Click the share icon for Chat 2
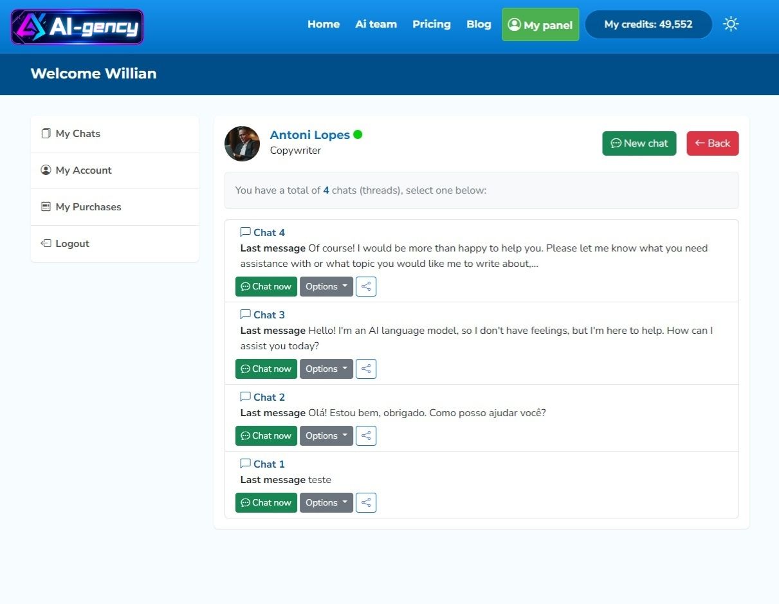The width and height of the screenshot is (779, 604). click(366, 435)
